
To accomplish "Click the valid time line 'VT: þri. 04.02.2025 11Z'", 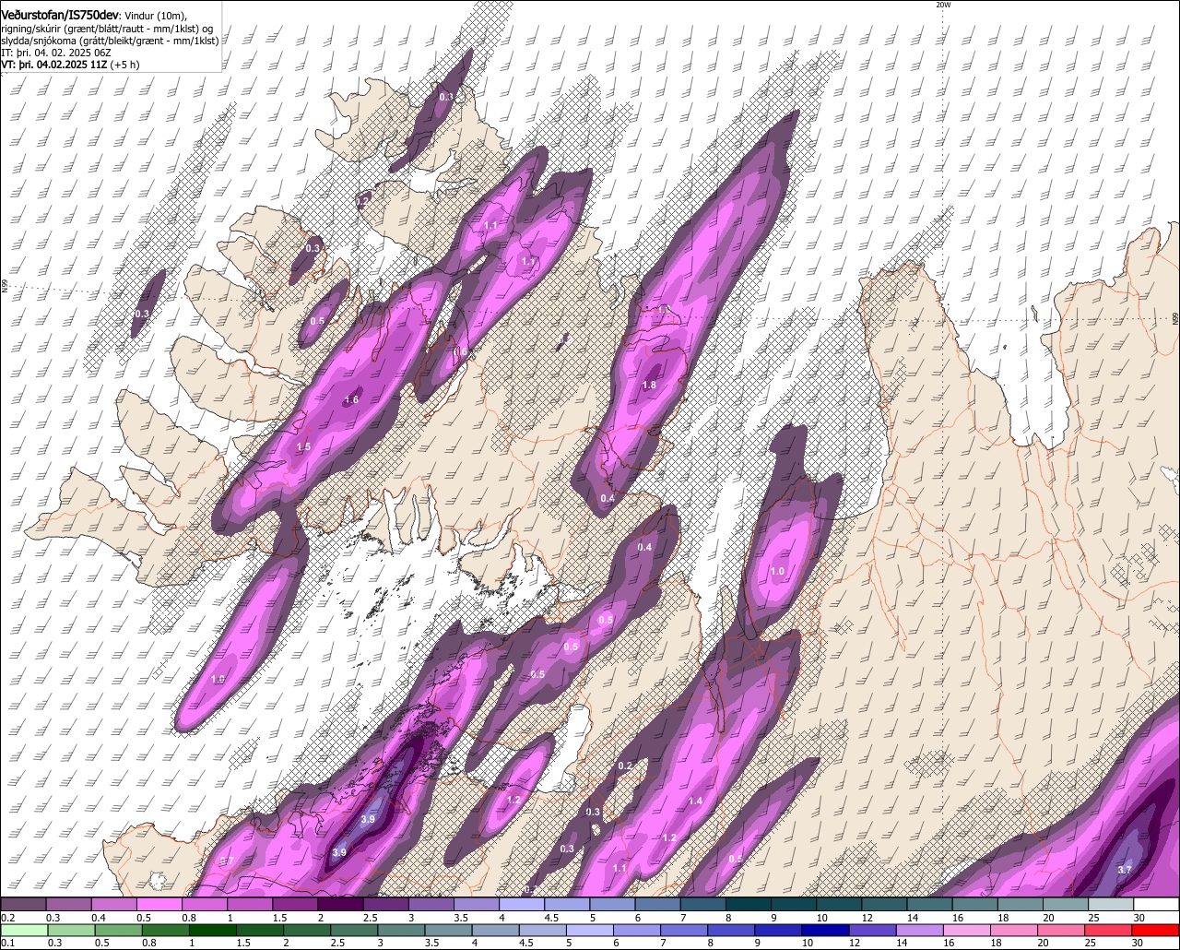I will (53, 65).
